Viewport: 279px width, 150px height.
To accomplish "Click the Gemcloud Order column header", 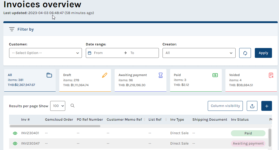I will (x=59, y=120).
